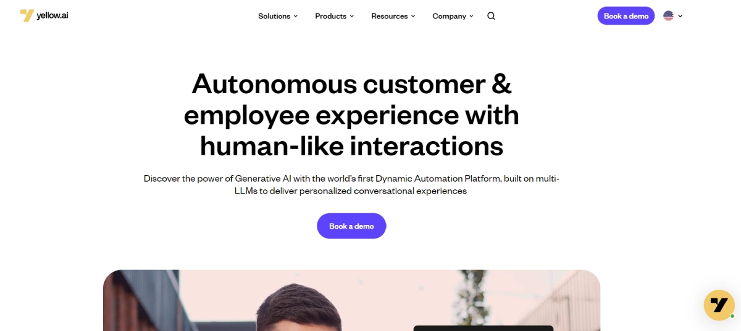The height and width of the screenshot is (331, 741).
Task: Open the Company menu item
Action: point(449,16)
